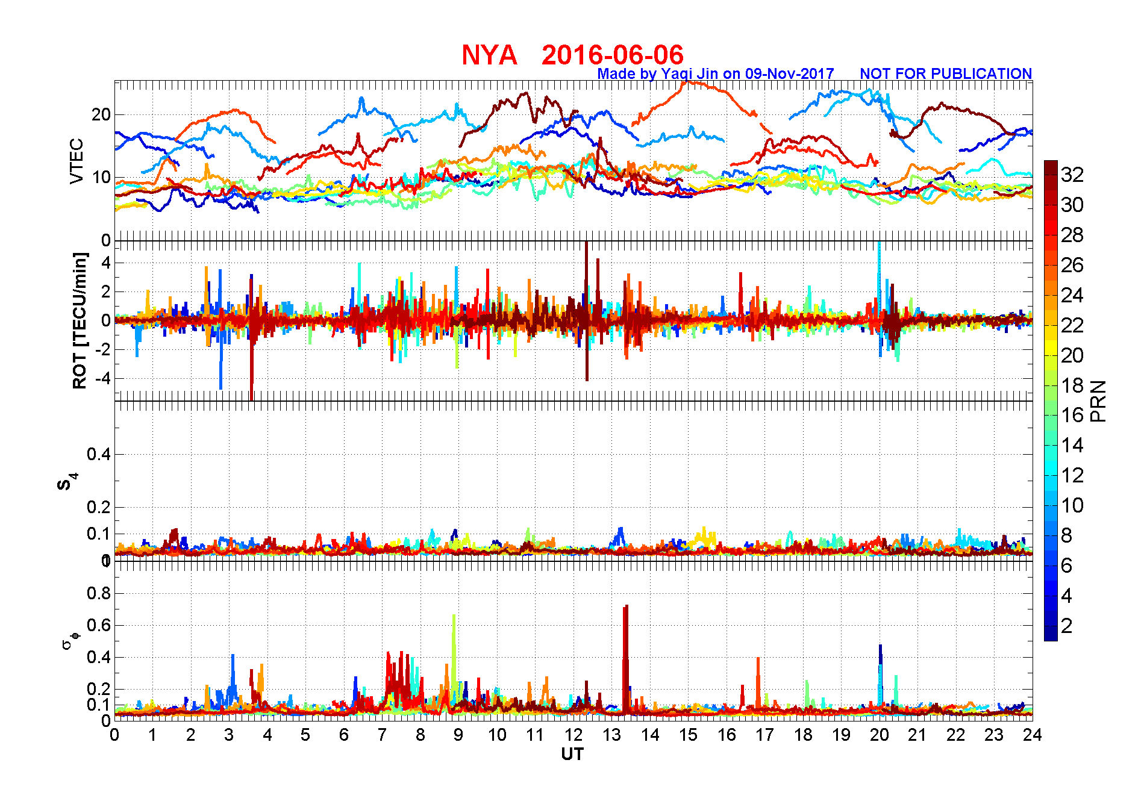Click the NOT FOR PUBLICATION label
This screenshot has width=1147, height=801.
[x=946, y=73]
